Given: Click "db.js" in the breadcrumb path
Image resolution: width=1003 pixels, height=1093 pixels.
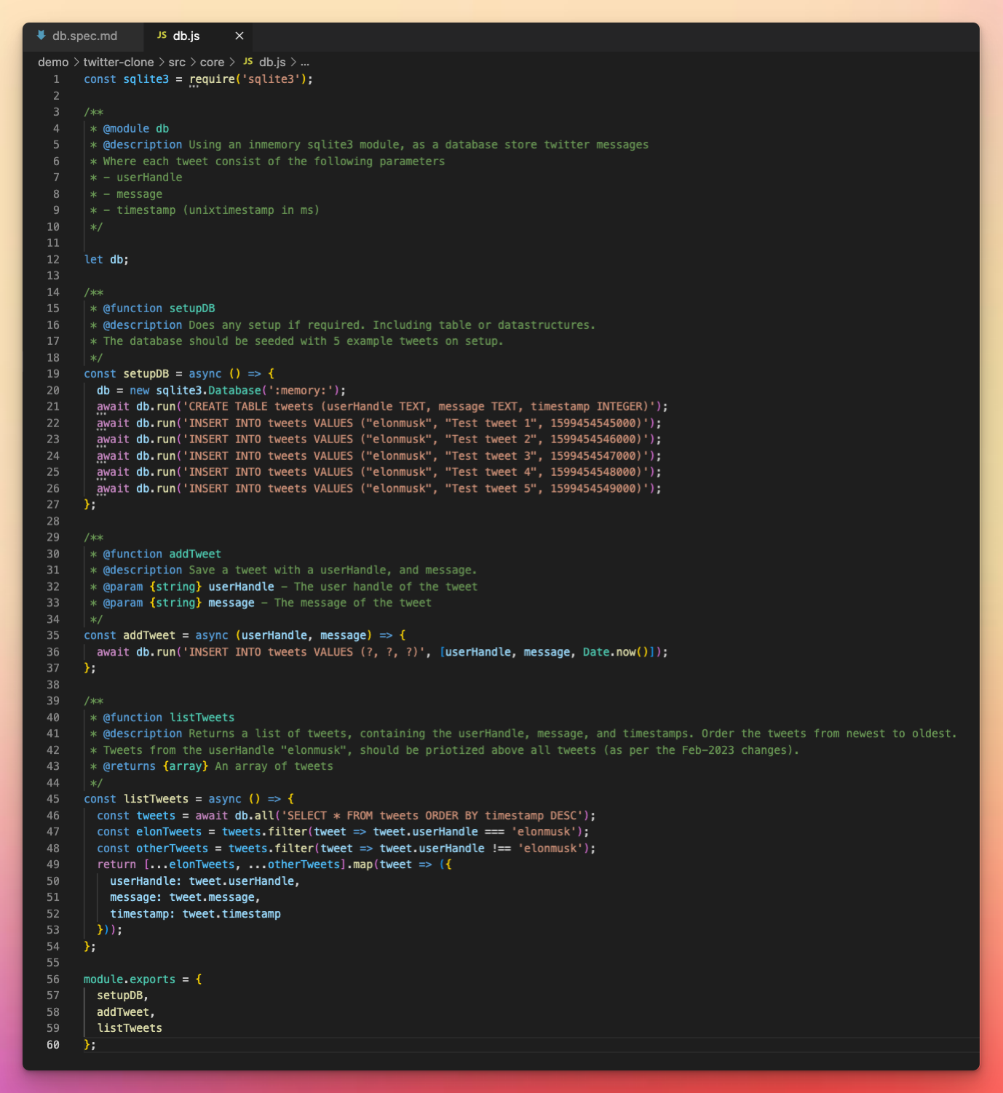Looking at the screenshot, I should click(271, 62).
